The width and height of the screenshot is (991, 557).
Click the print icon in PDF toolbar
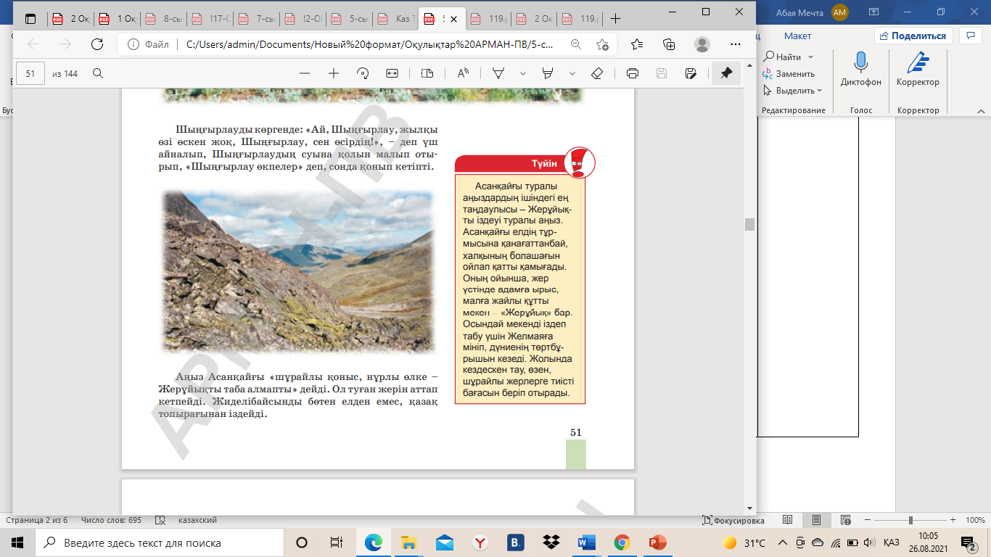[x=632, y=73]
